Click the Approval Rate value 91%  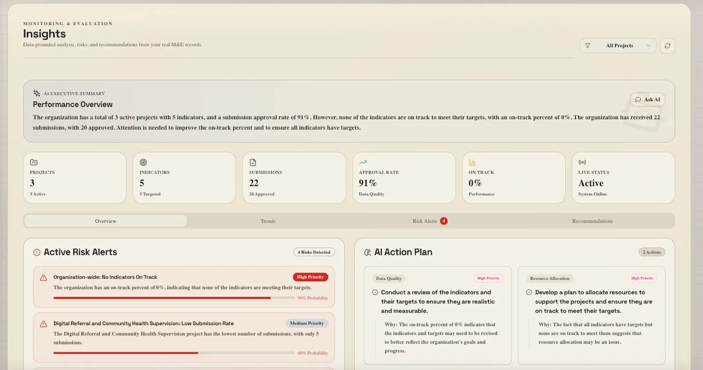pos(368,183)
